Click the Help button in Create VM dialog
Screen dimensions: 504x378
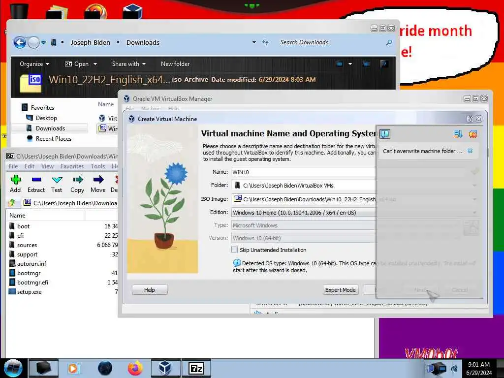click(150, 290)
